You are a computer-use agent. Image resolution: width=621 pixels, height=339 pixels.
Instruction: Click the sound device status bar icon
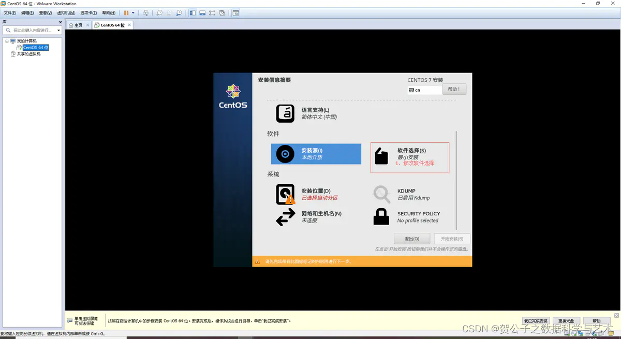point(594,334)
